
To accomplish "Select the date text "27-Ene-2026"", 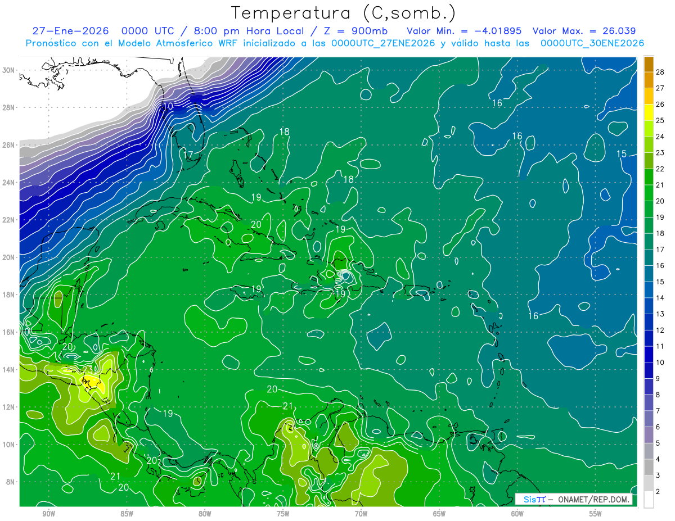I will click(70, 31).
